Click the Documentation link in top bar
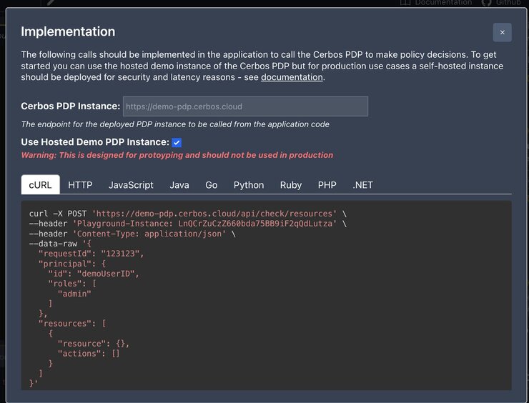Screen dimensions: 529x403 click(x=443, y=3)
